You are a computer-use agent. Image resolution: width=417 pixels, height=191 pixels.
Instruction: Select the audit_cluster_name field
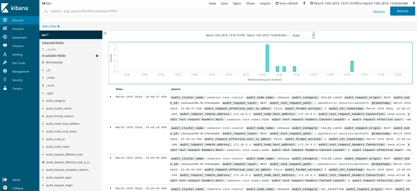click(x=59, y=109)
